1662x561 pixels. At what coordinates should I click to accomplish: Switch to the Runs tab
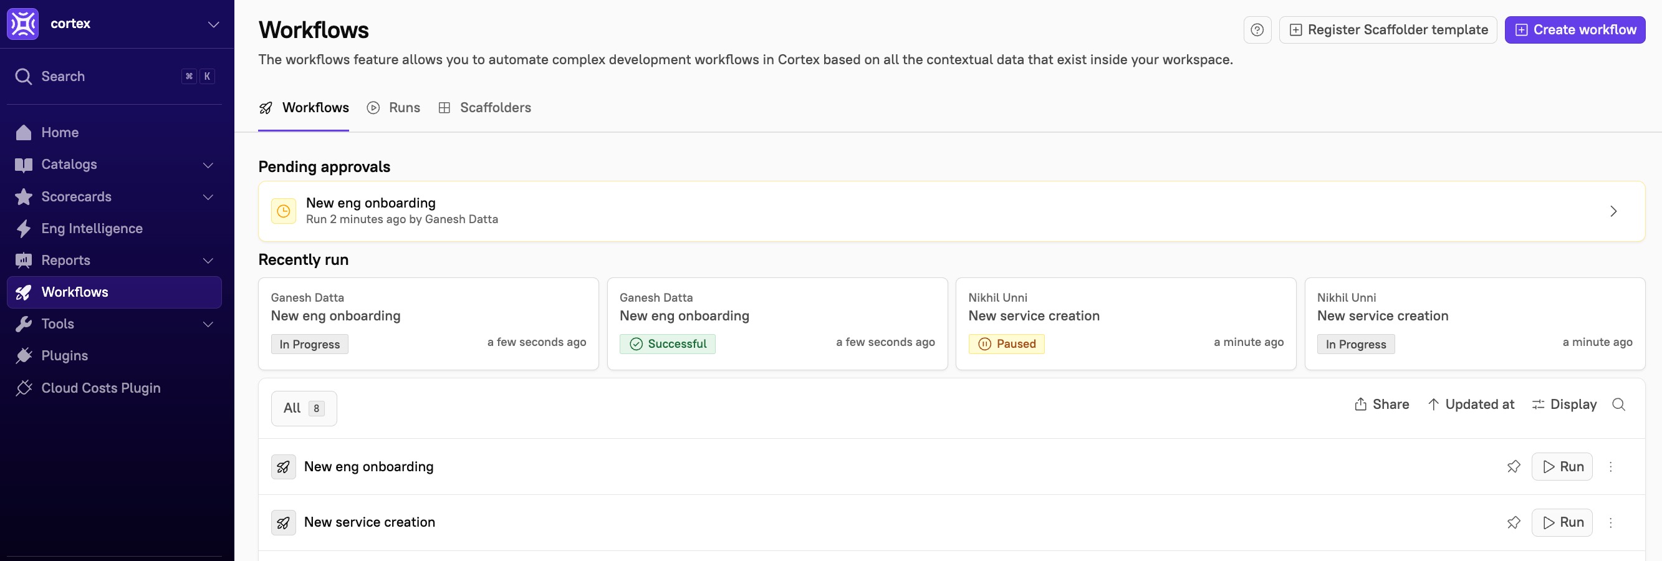point(393,108)
